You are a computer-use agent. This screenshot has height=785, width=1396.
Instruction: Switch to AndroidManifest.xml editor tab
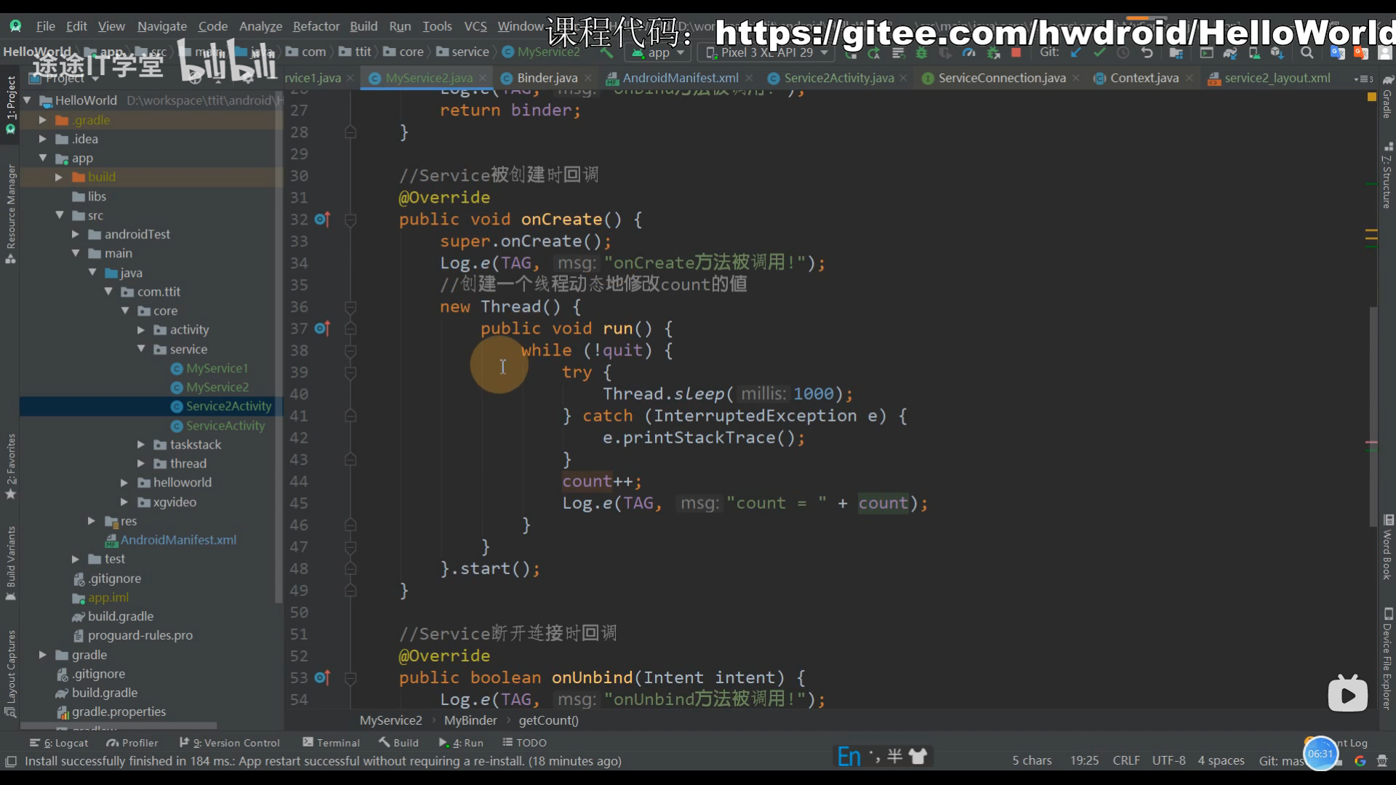680,78
